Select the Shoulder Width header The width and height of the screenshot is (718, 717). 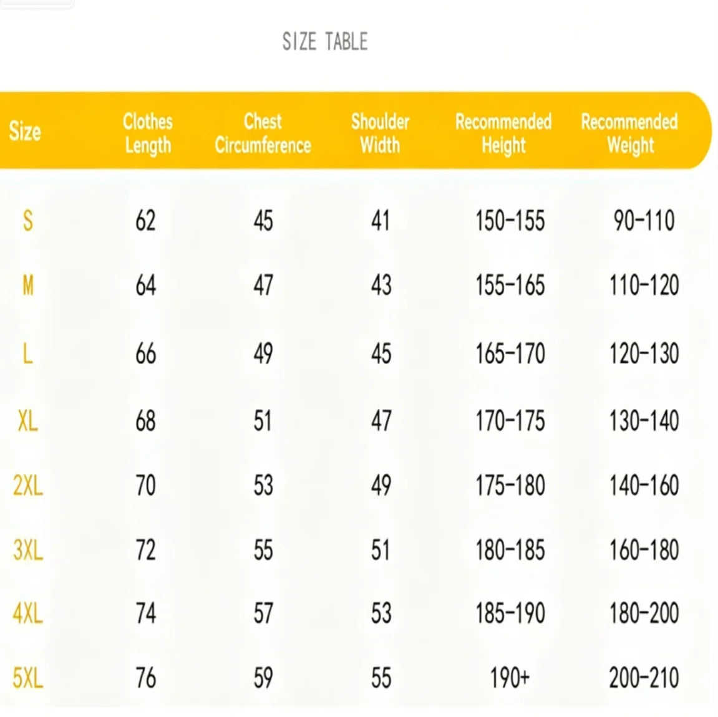coord(380,133)
